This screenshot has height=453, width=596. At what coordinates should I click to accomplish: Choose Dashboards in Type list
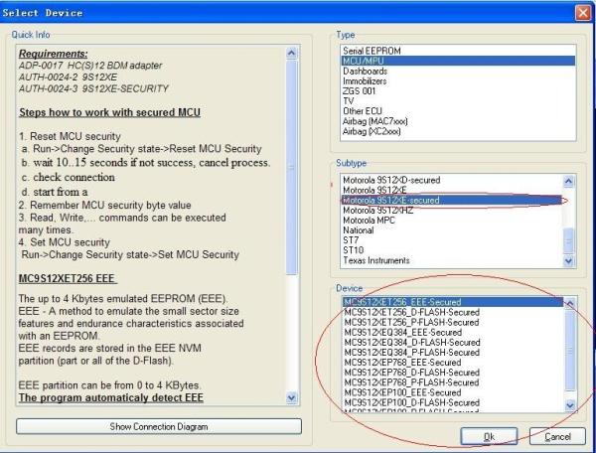point(458,72)
